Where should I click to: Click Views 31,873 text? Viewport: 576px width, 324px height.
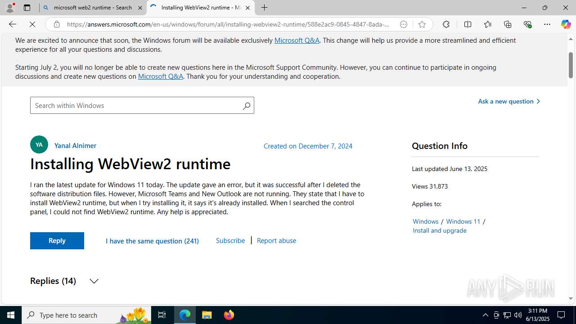tap(430, 186)
